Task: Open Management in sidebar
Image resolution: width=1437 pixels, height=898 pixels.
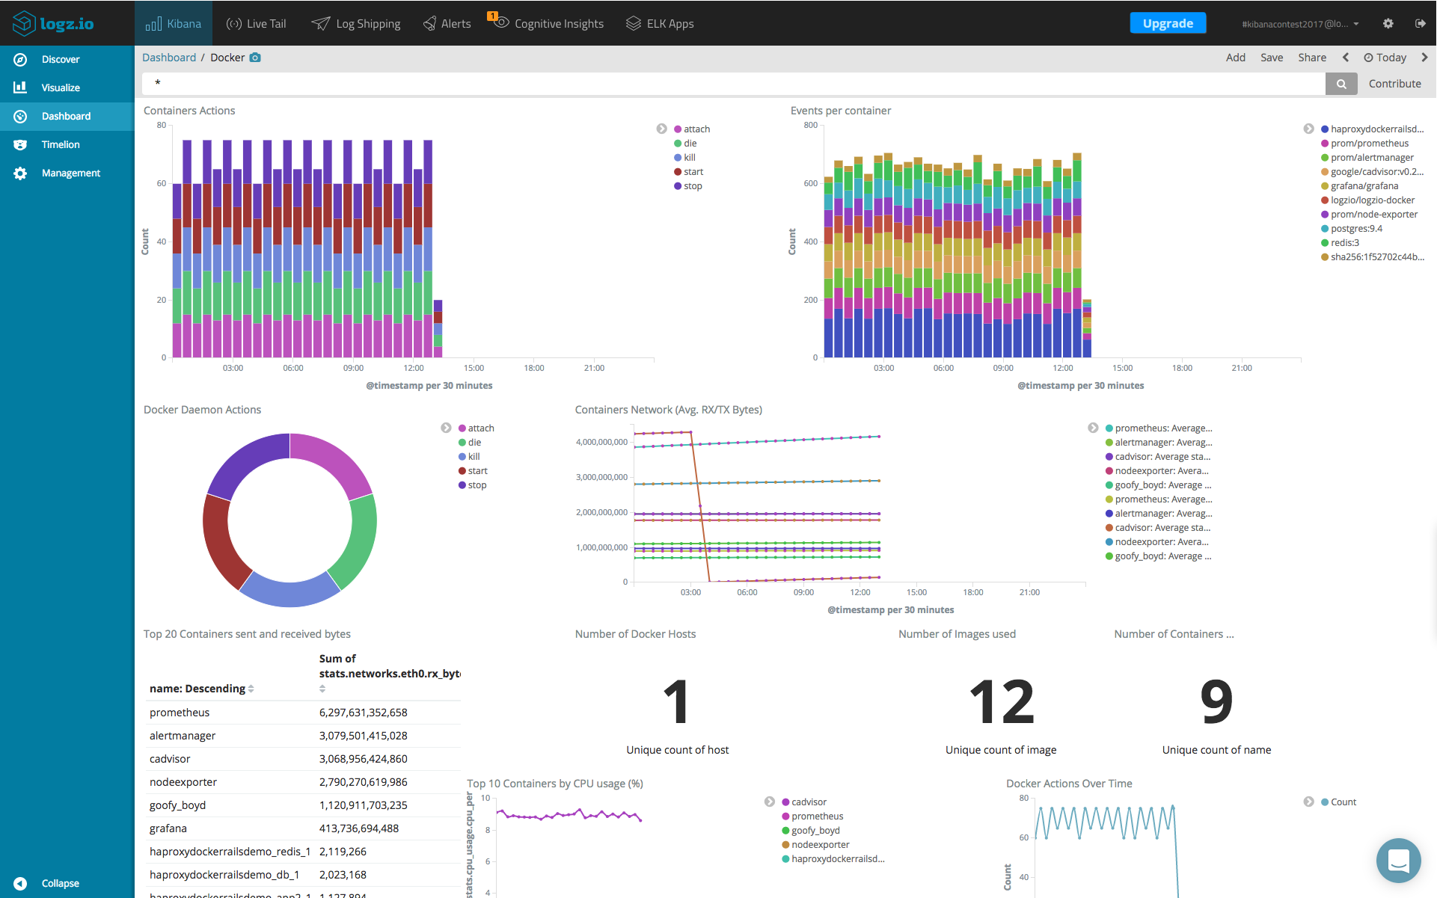Action: pyautogui.click(x=67, y=173)
